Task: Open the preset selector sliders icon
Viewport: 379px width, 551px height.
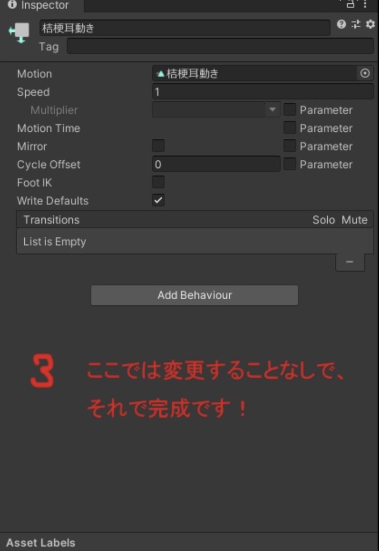Action: [x=356, y=24]
